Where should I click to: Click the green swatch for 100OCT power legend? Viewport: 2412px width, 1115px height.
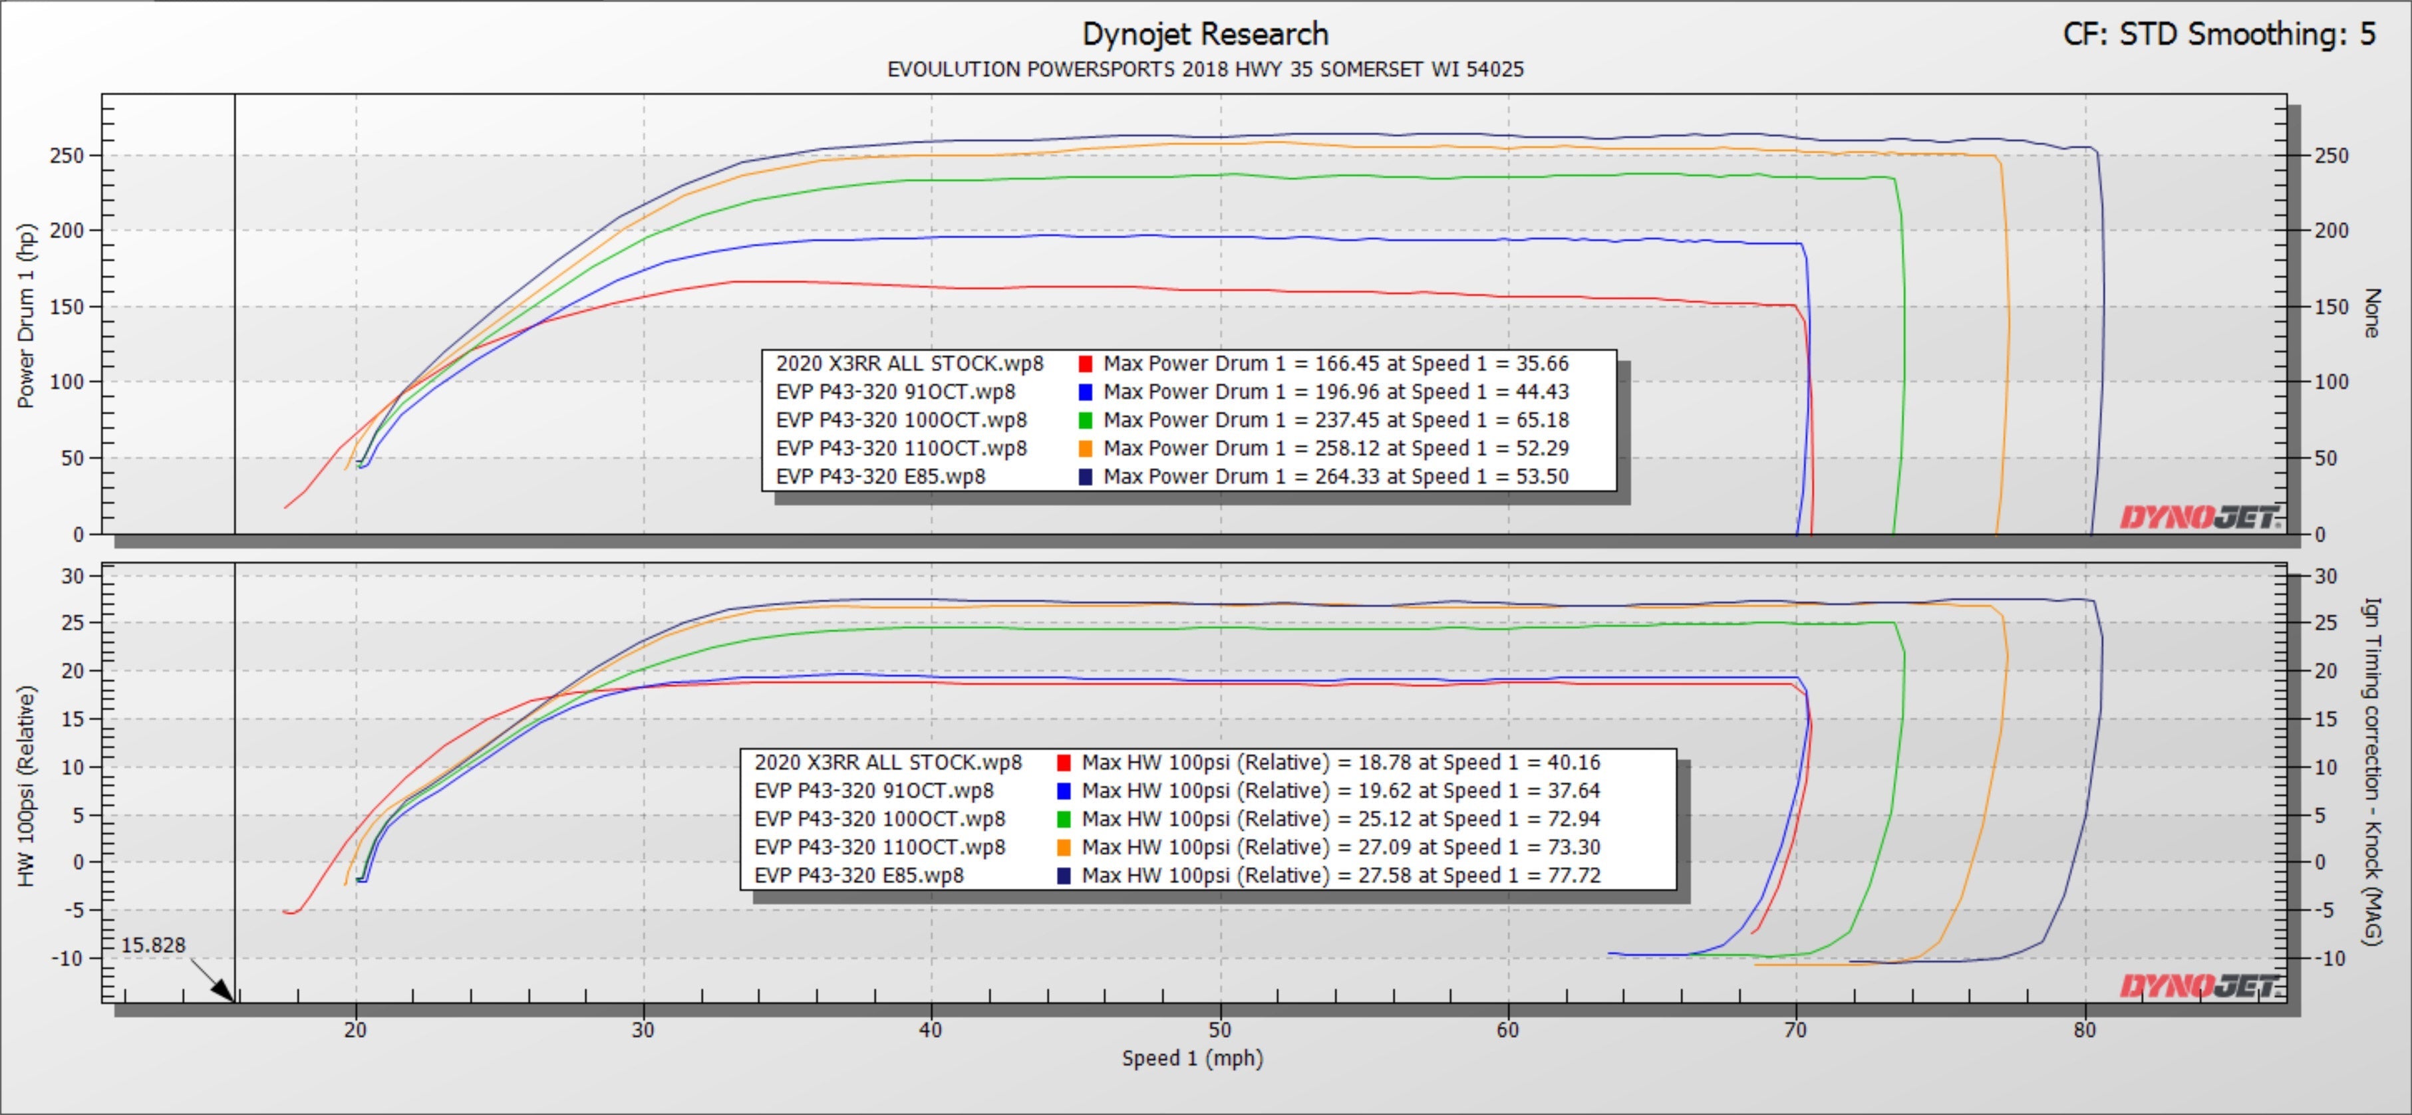click(1085, 420)
